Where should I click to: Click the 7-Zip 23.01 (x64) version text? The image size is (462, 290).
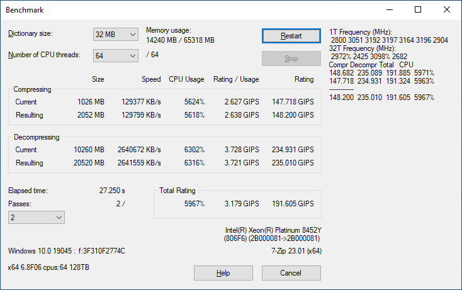coord(291,251)
